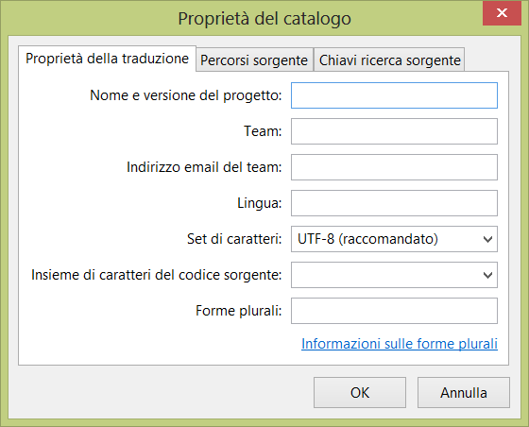This screenshot has height=427, width=529.
Task: Cancel using the Annulla button
Action: pos(464,393)
